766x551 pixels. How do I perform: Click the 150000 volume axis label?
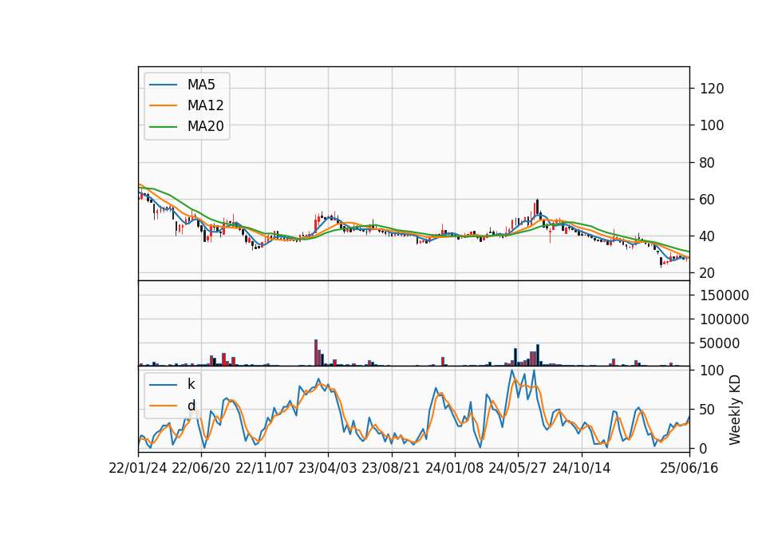724,295
